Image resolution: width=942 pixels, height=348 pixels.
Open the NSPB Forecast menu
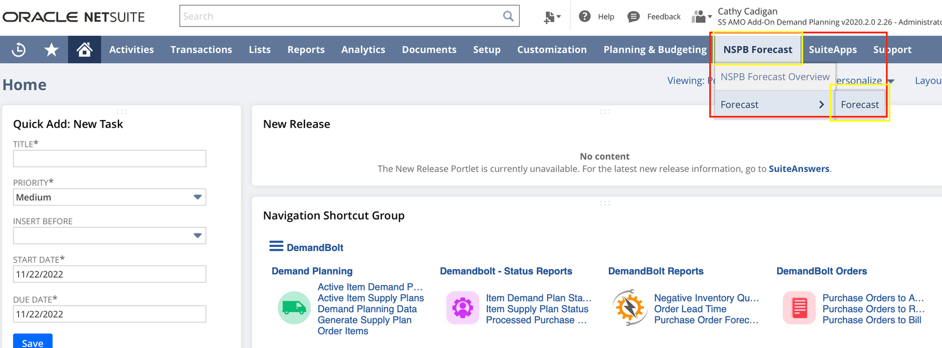pos(758,49)
